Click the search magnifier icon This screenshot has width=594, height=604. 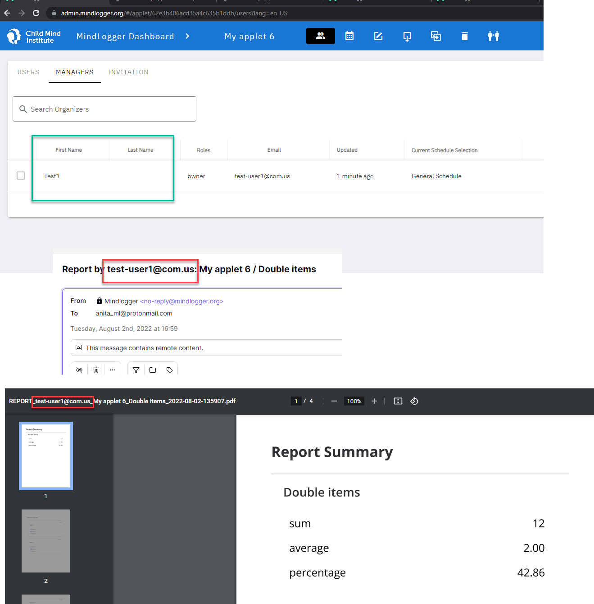pyautogui.click(x=23, y=109)
